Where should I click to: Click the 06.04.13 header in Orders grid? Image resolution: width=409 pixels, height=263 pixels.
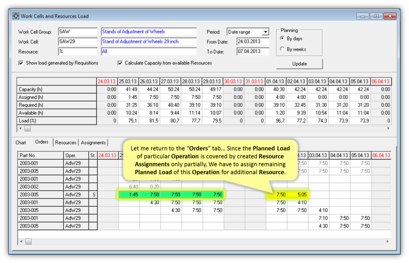(x=381, y=155)
